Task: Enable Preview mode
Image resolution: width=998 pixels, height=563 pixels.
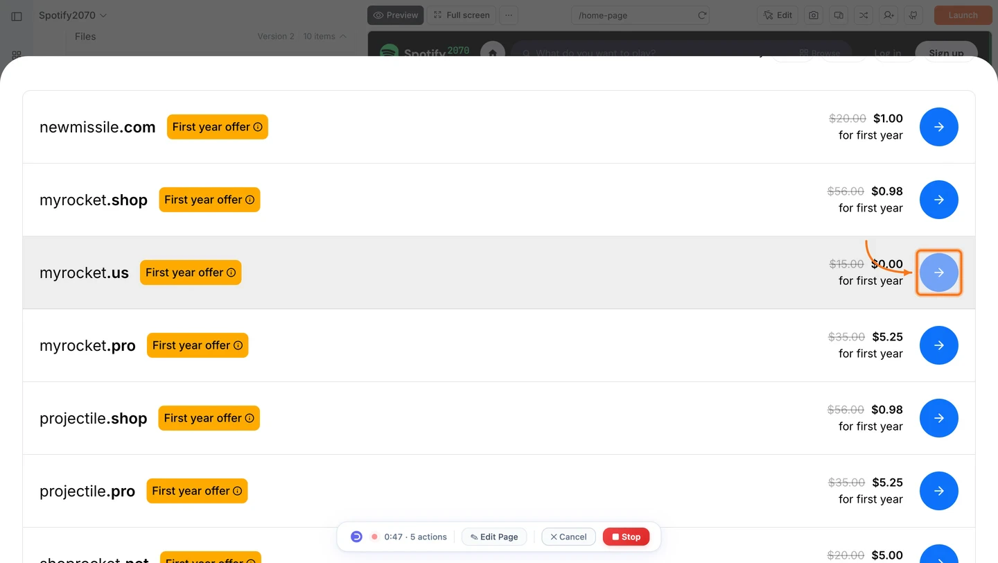Action: 395,15
